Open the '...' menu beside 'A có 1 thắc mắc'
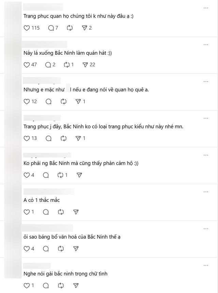The image size is (218, 293). click(206, 191)
